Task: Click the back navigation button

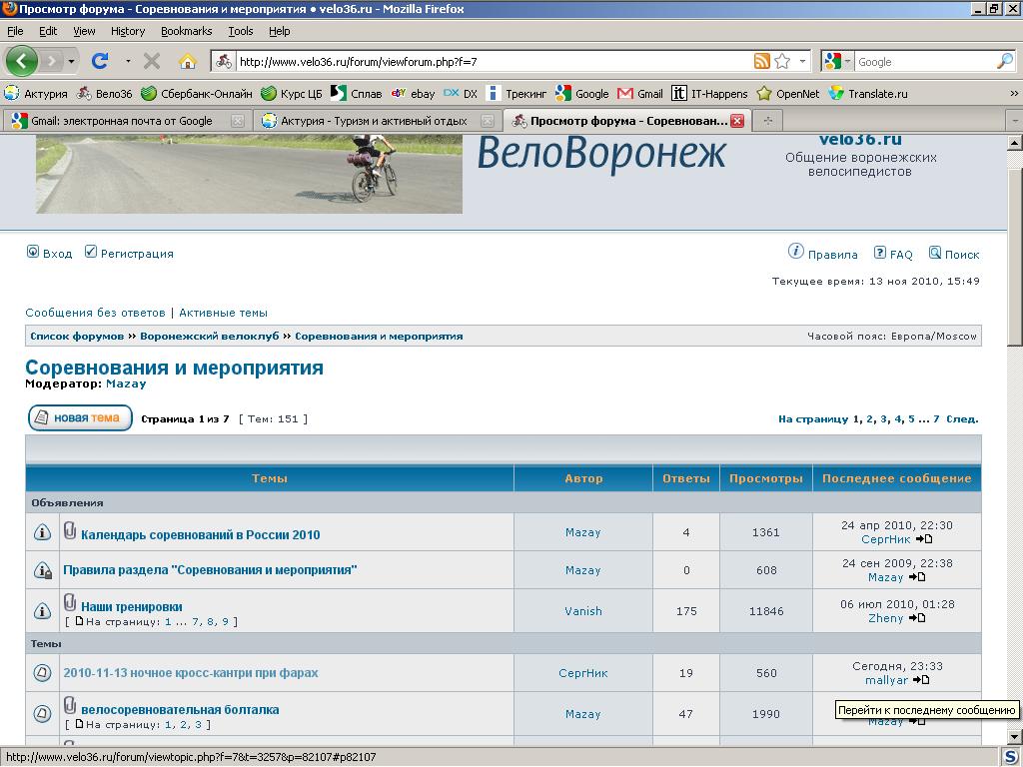Action: click(x=21, y=61)
